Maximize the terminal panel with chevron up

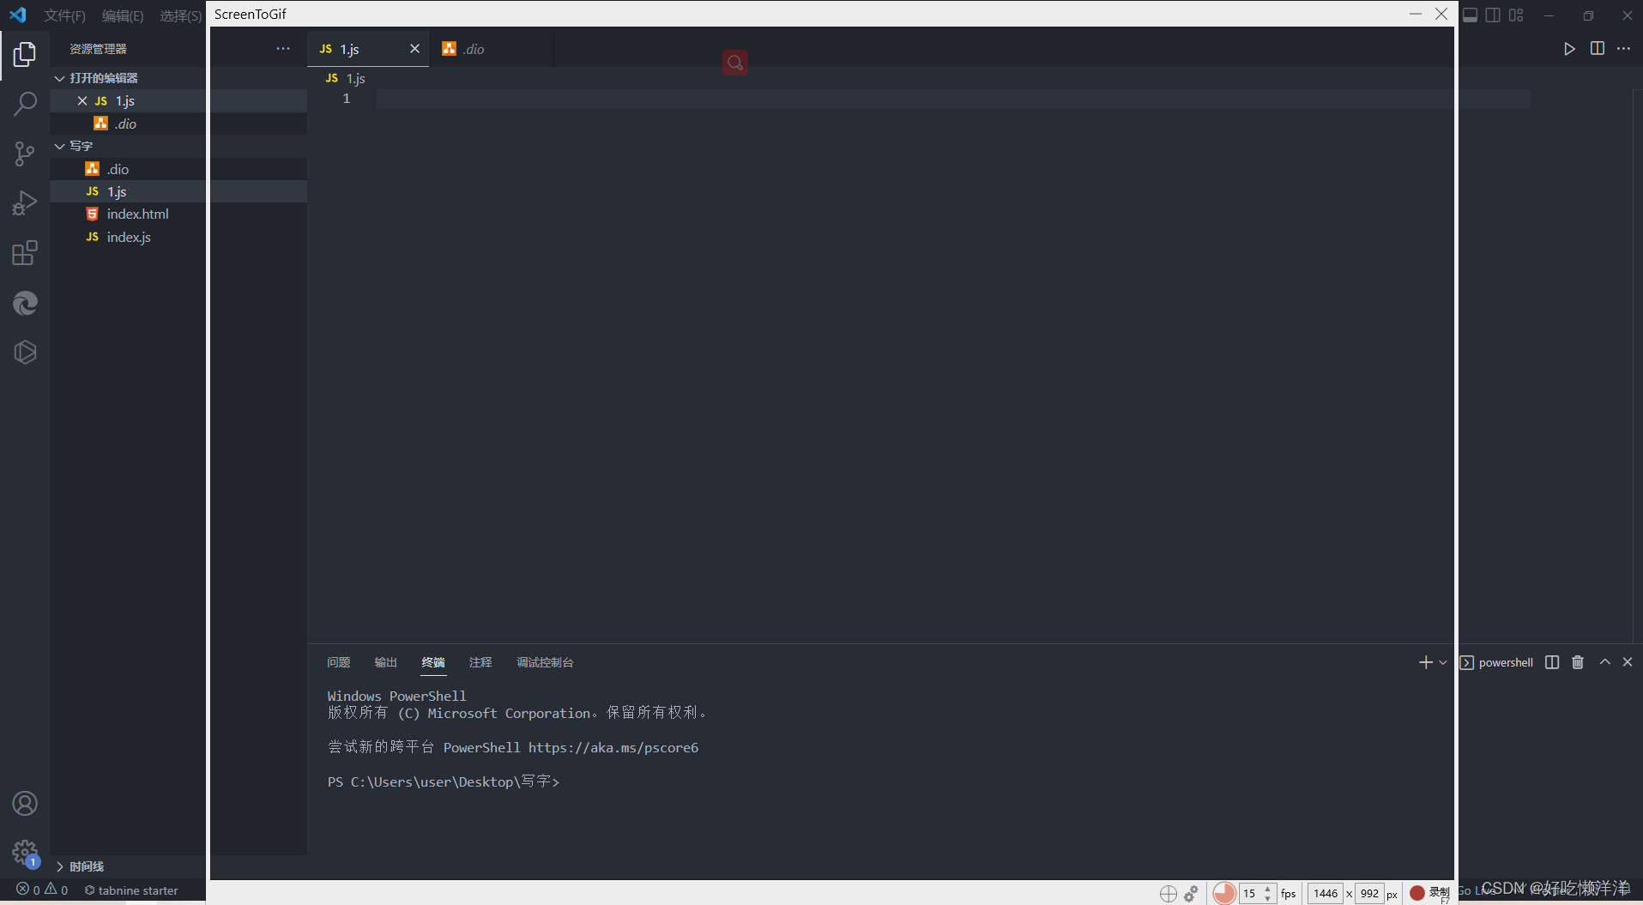1605,662
